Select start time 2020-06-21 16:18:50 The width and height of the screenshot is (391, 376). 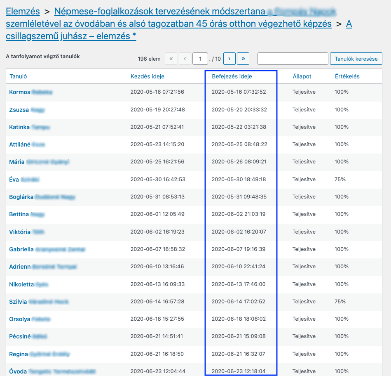tap(157, 354)
